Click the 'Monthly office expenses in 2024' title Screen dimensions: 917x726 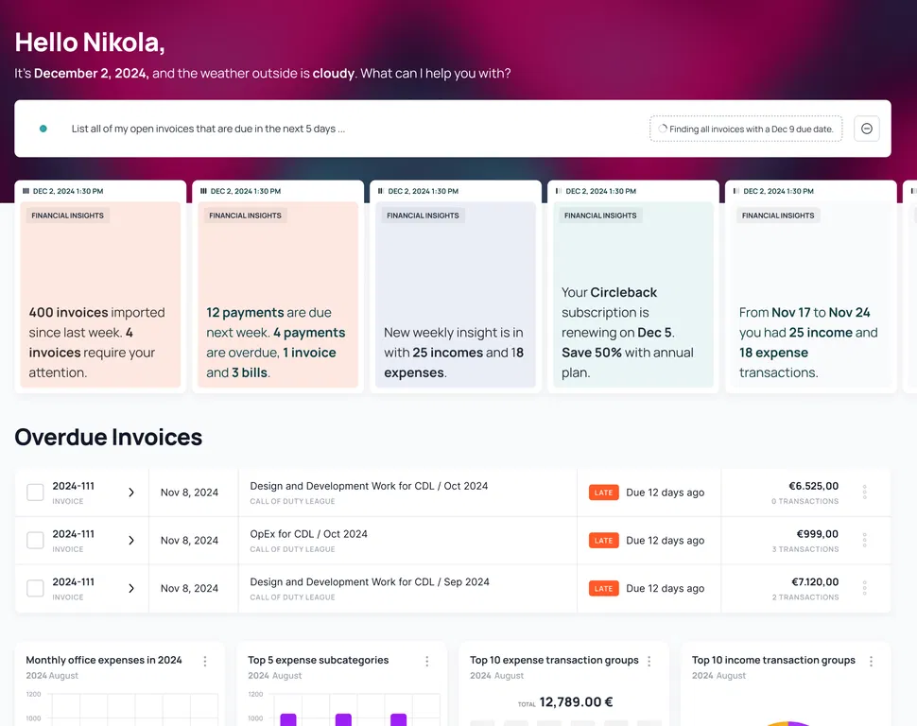pyautogui.click(x=104, y=660)
